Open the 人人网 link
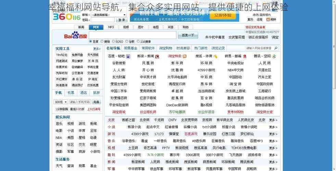The image size is (336, 171). [119, 70]
